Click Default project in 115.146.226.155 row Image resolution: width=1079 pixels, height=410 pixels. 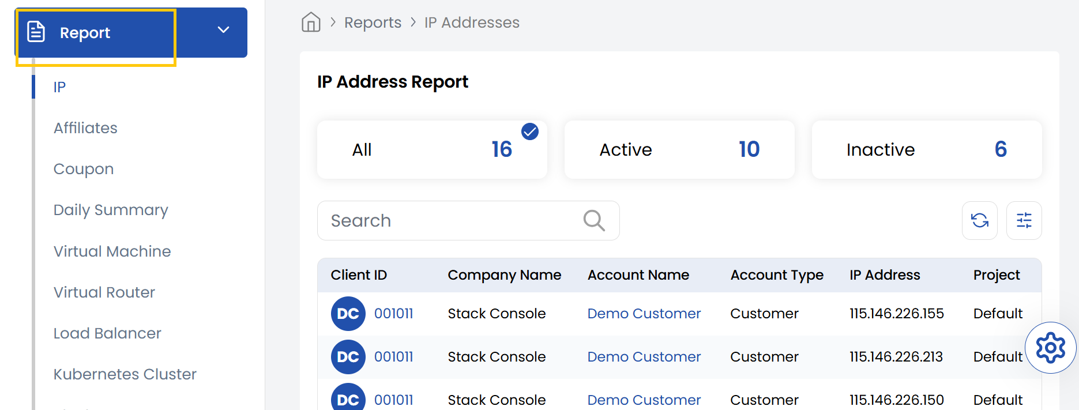pyautogui.click(x=998, y=314)
